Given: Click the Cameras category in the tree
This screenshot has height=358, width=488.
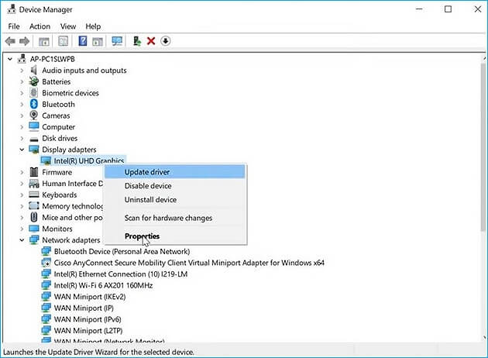Looking at the screenshot, I should click(56, 115).
